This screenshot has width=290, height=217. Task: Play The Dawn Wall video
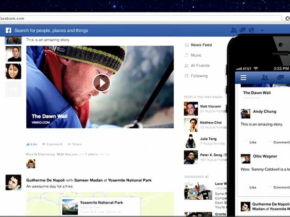point(102,83)
